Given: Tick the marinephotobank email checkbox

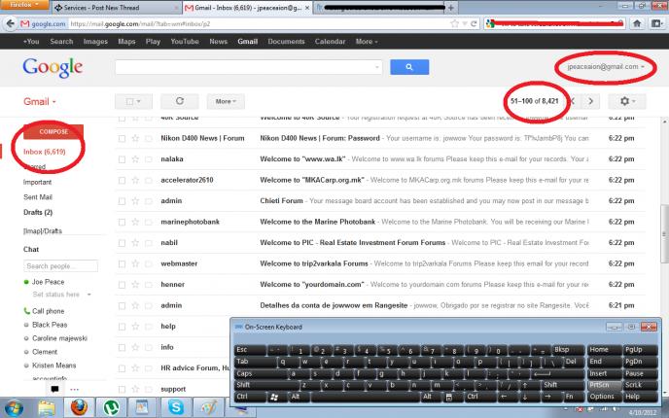Looking at the screenshot, I should click(x=122, y=223).
